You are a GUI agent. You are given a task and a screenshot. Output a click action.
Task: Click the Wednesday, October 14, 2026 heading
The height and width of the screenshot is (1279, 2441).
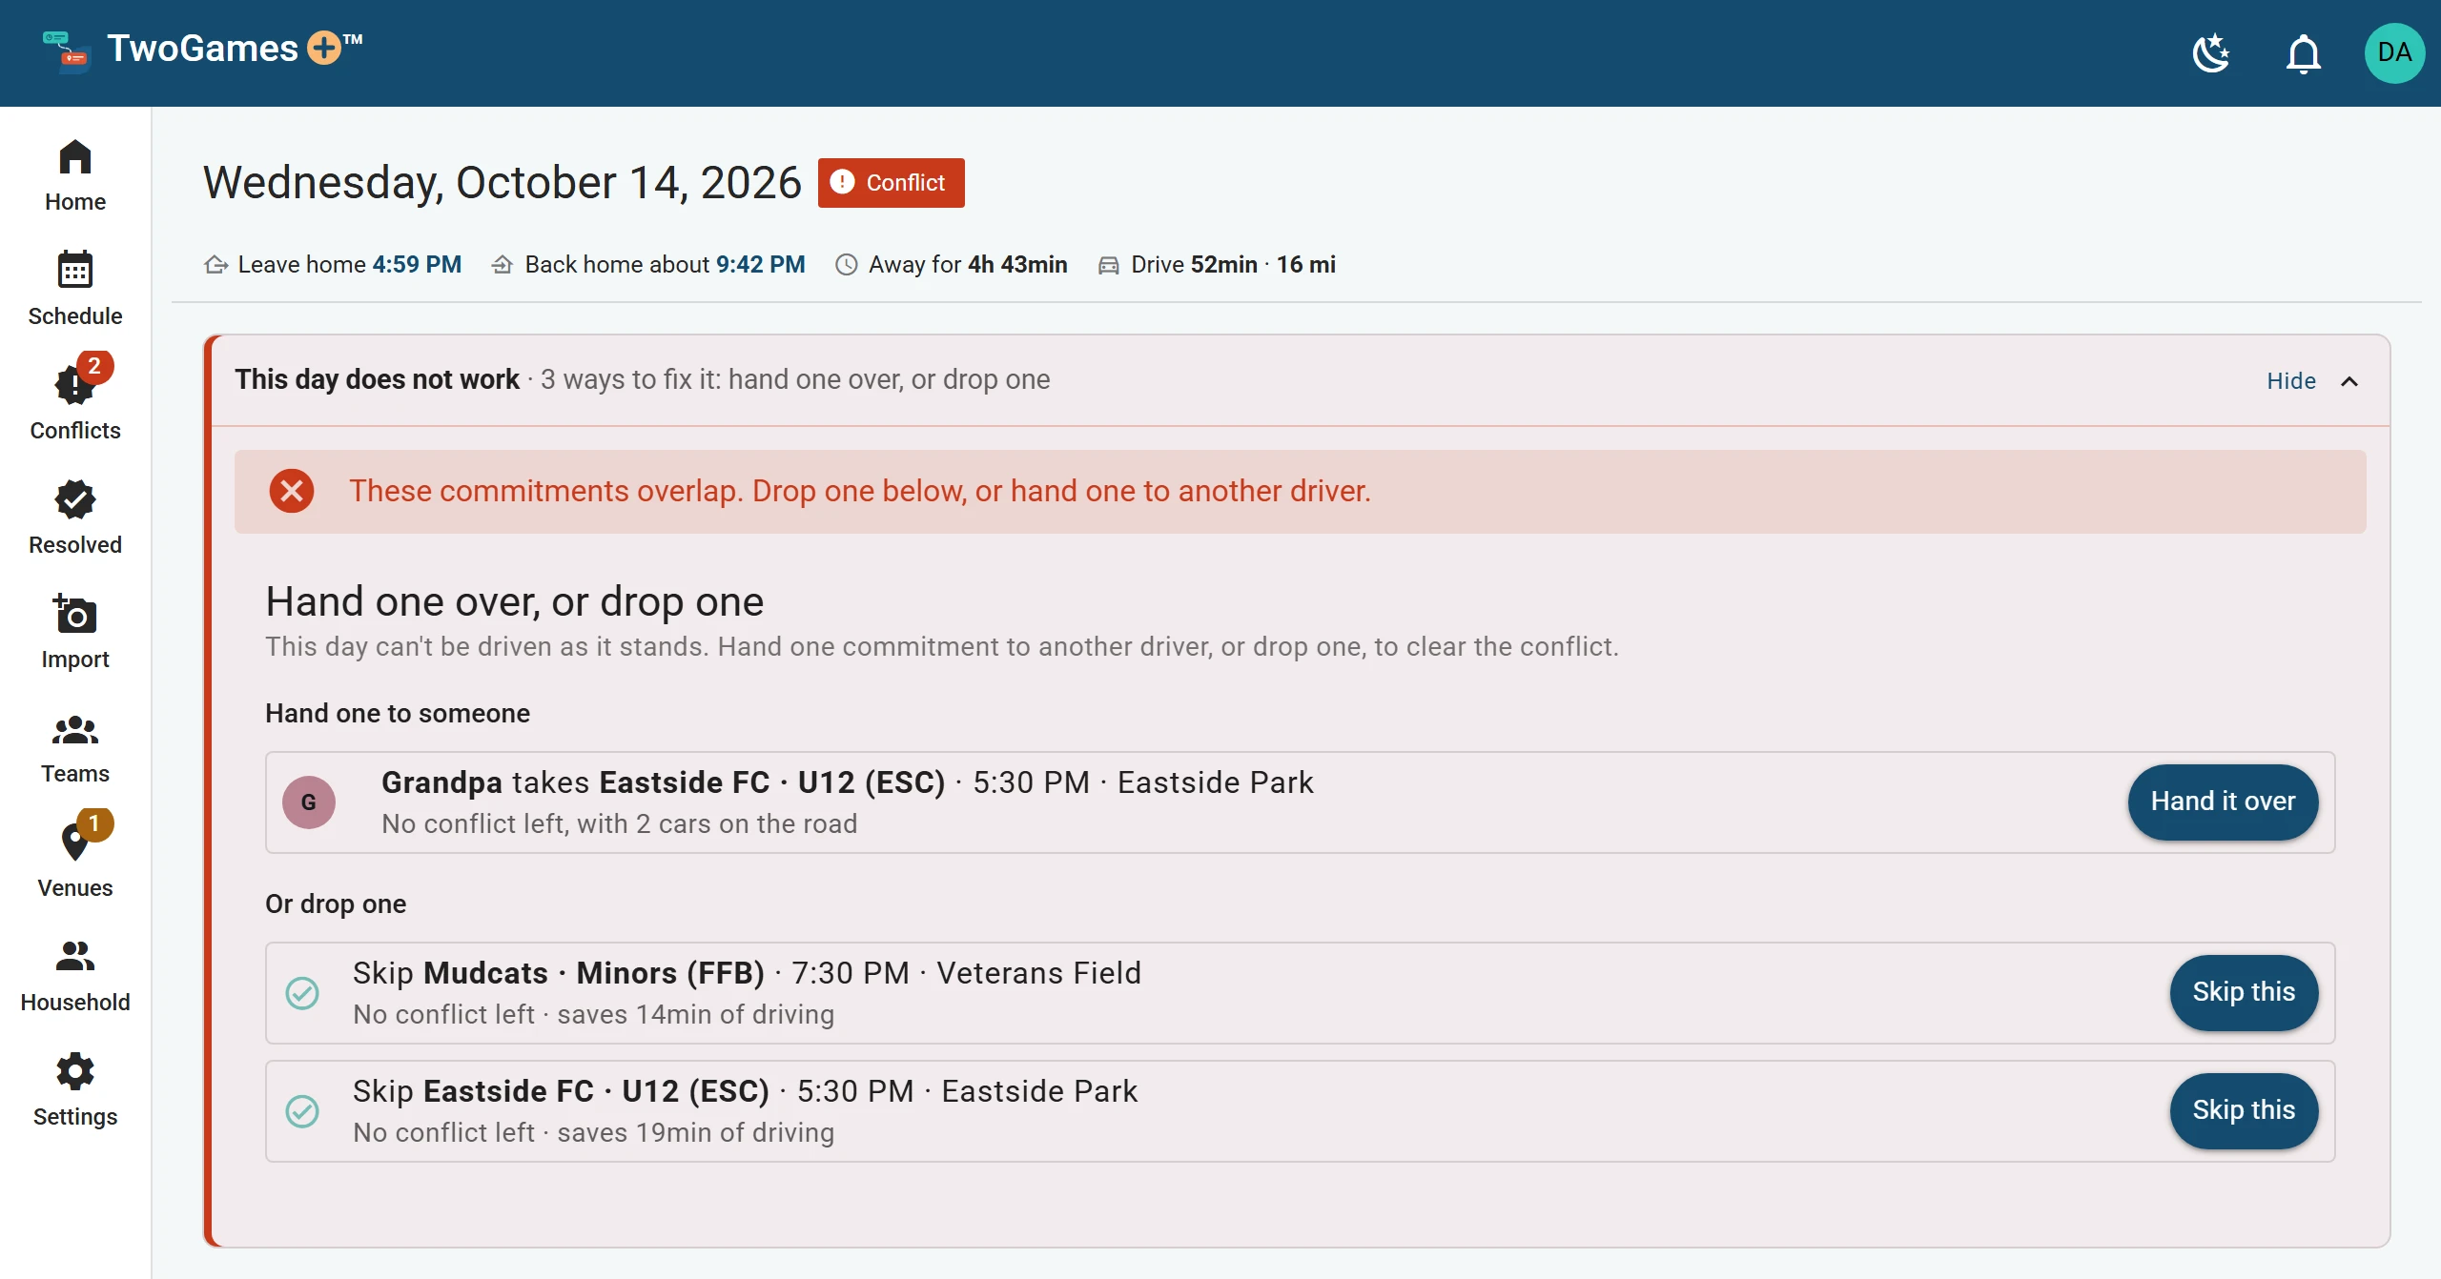[503, 183]
